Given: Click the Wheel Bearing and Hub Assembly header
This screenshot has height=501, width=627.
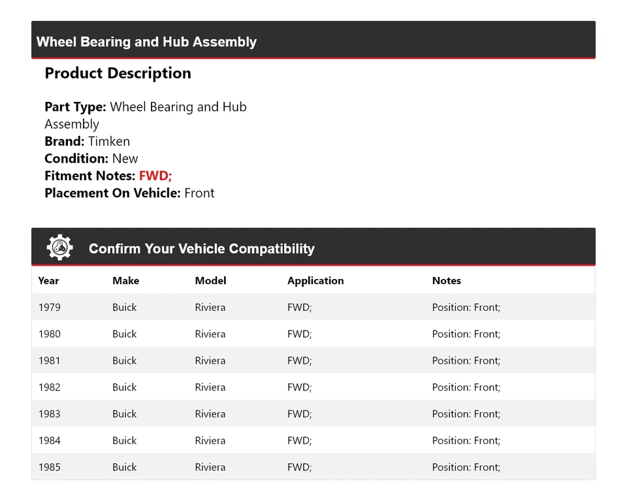Looking at the screenshot, I should (146, 42).
